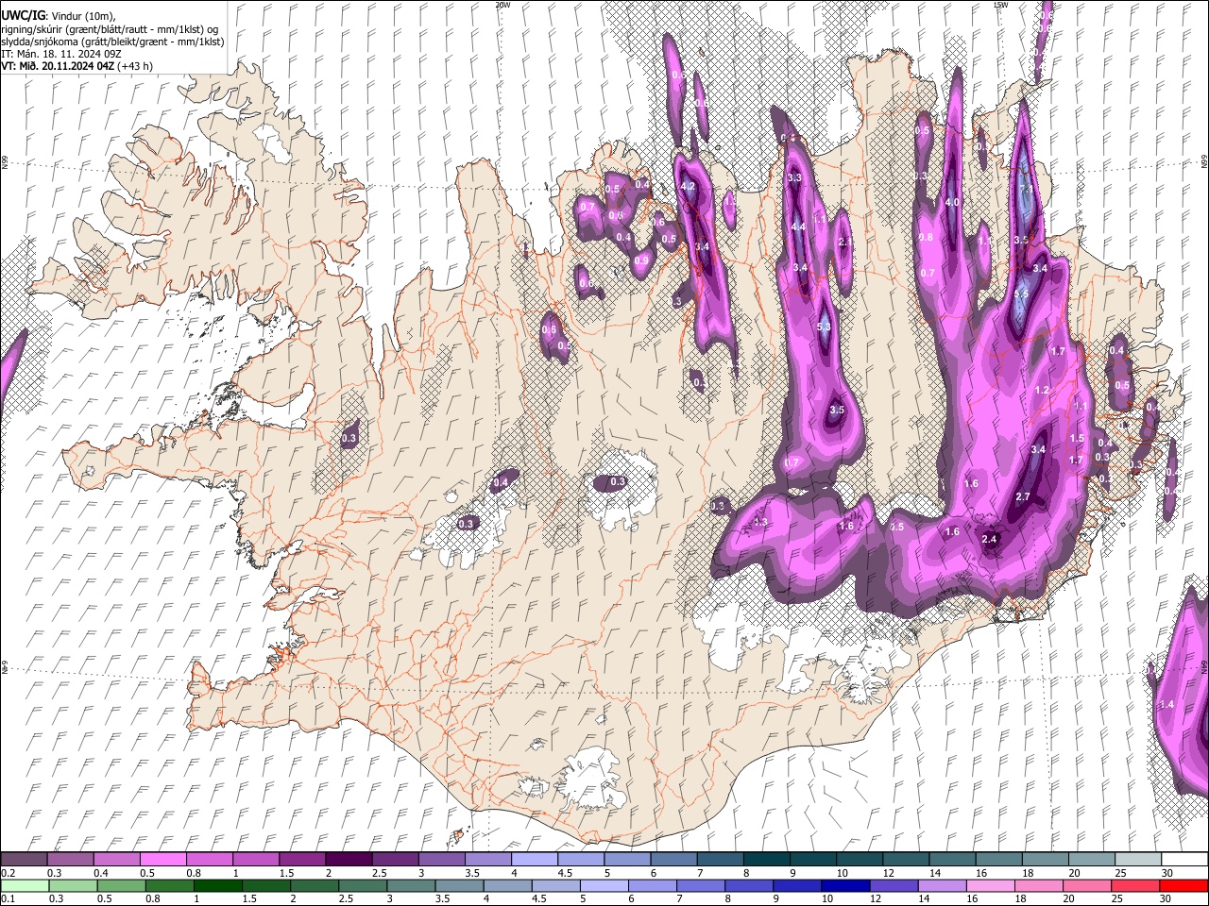Click the 4.4 snowfall value label
The width and height of the screenshot is (1209, 906).
(x=798, y=226)
